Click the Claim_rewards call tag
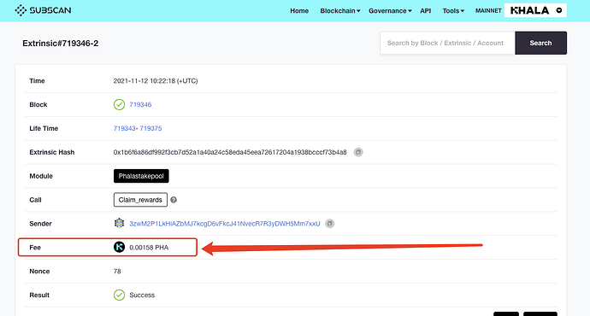The height and width of the screenshot is (316, 590). point(140,200)
